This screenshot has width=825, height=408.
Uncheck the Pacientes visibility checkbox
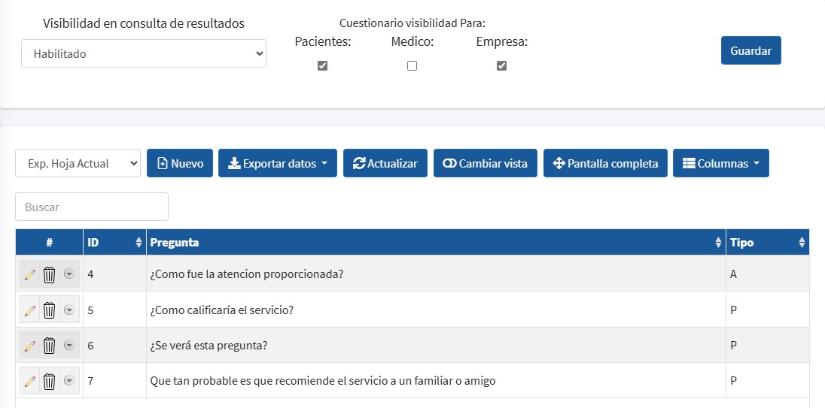click(322, 65)
